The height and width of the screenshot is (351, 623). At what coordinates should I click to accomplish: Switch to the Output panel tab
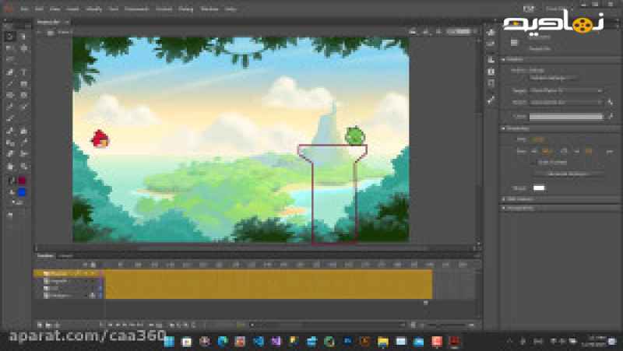click(66, 256)
